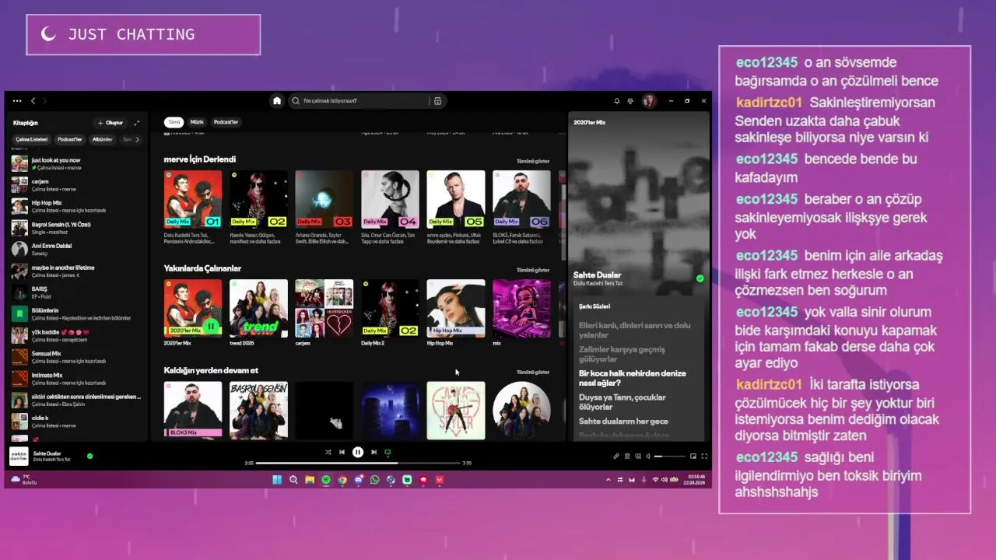Screen dimensions: 996x560
Task: Create new item with Oluştur button
Action: (x=110, y=123)
